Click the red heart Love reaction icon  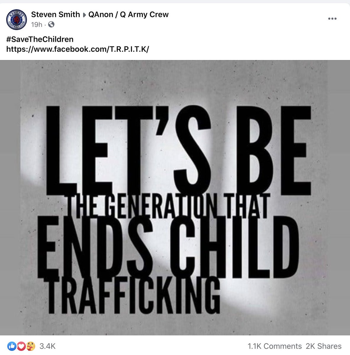pyautogui.click(x=21, y=346)
